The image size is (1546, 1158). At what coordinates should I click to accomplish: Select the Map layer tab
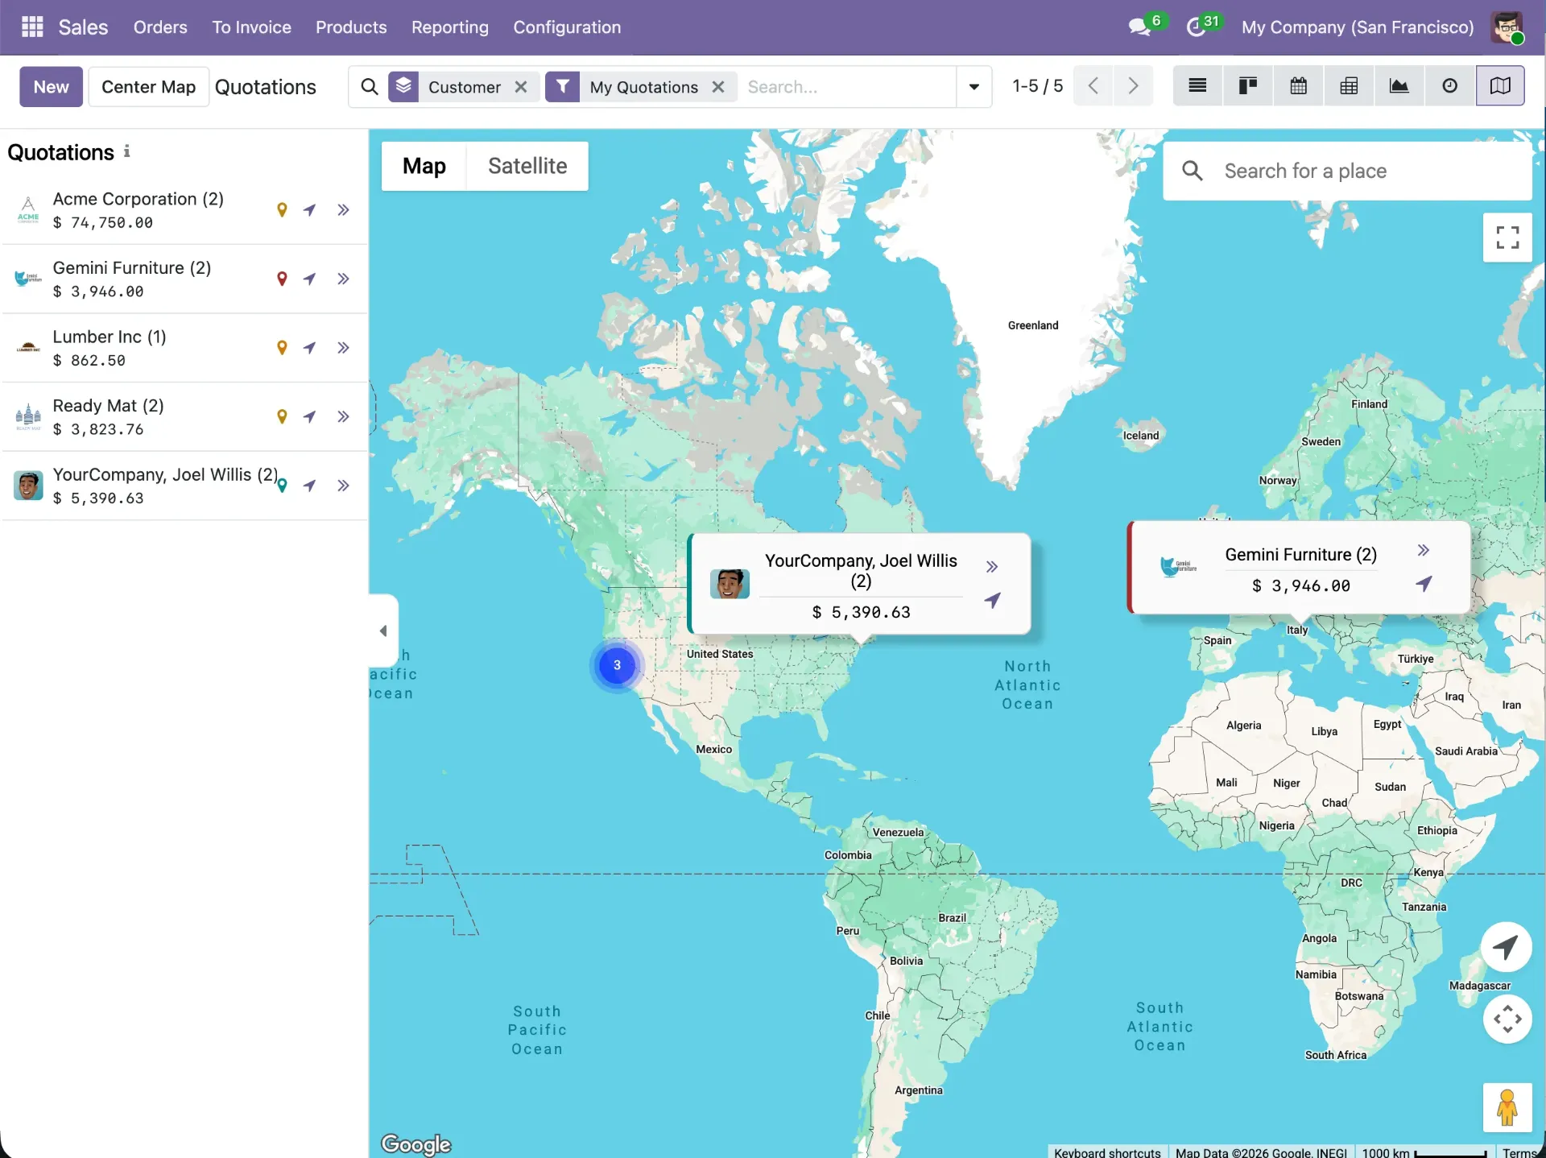pyautogui.click(x=424, y=166)
